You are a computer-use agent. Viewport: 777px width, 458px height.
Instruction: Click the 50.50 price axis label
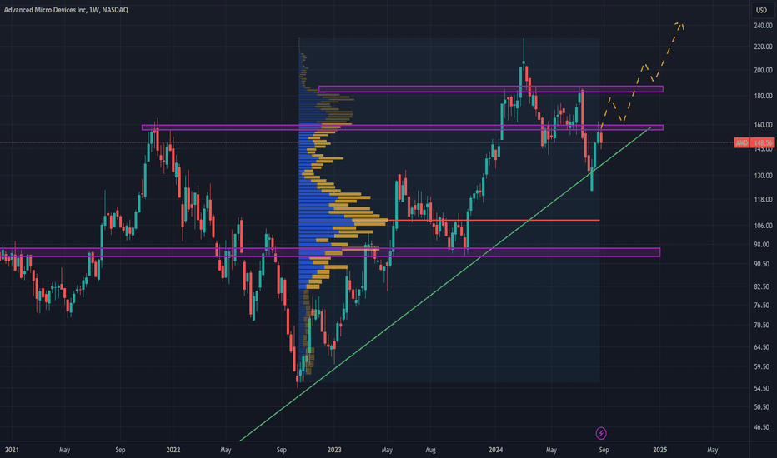click(763, 407)
